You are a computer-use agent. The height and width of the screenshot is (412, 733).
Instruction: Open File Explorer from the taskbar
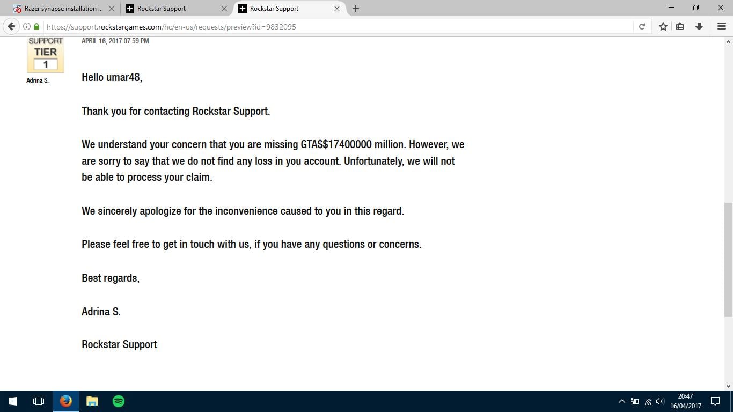point(92,401)
